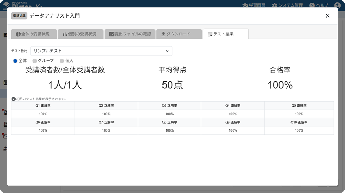This screenshot has height=193, width=345.
Task: Select the 全体 radio button
Action: coord(15,61)
